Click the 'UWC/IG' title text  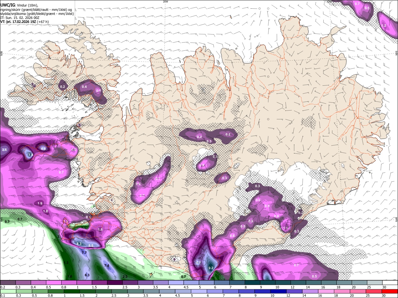pos(7,5)
